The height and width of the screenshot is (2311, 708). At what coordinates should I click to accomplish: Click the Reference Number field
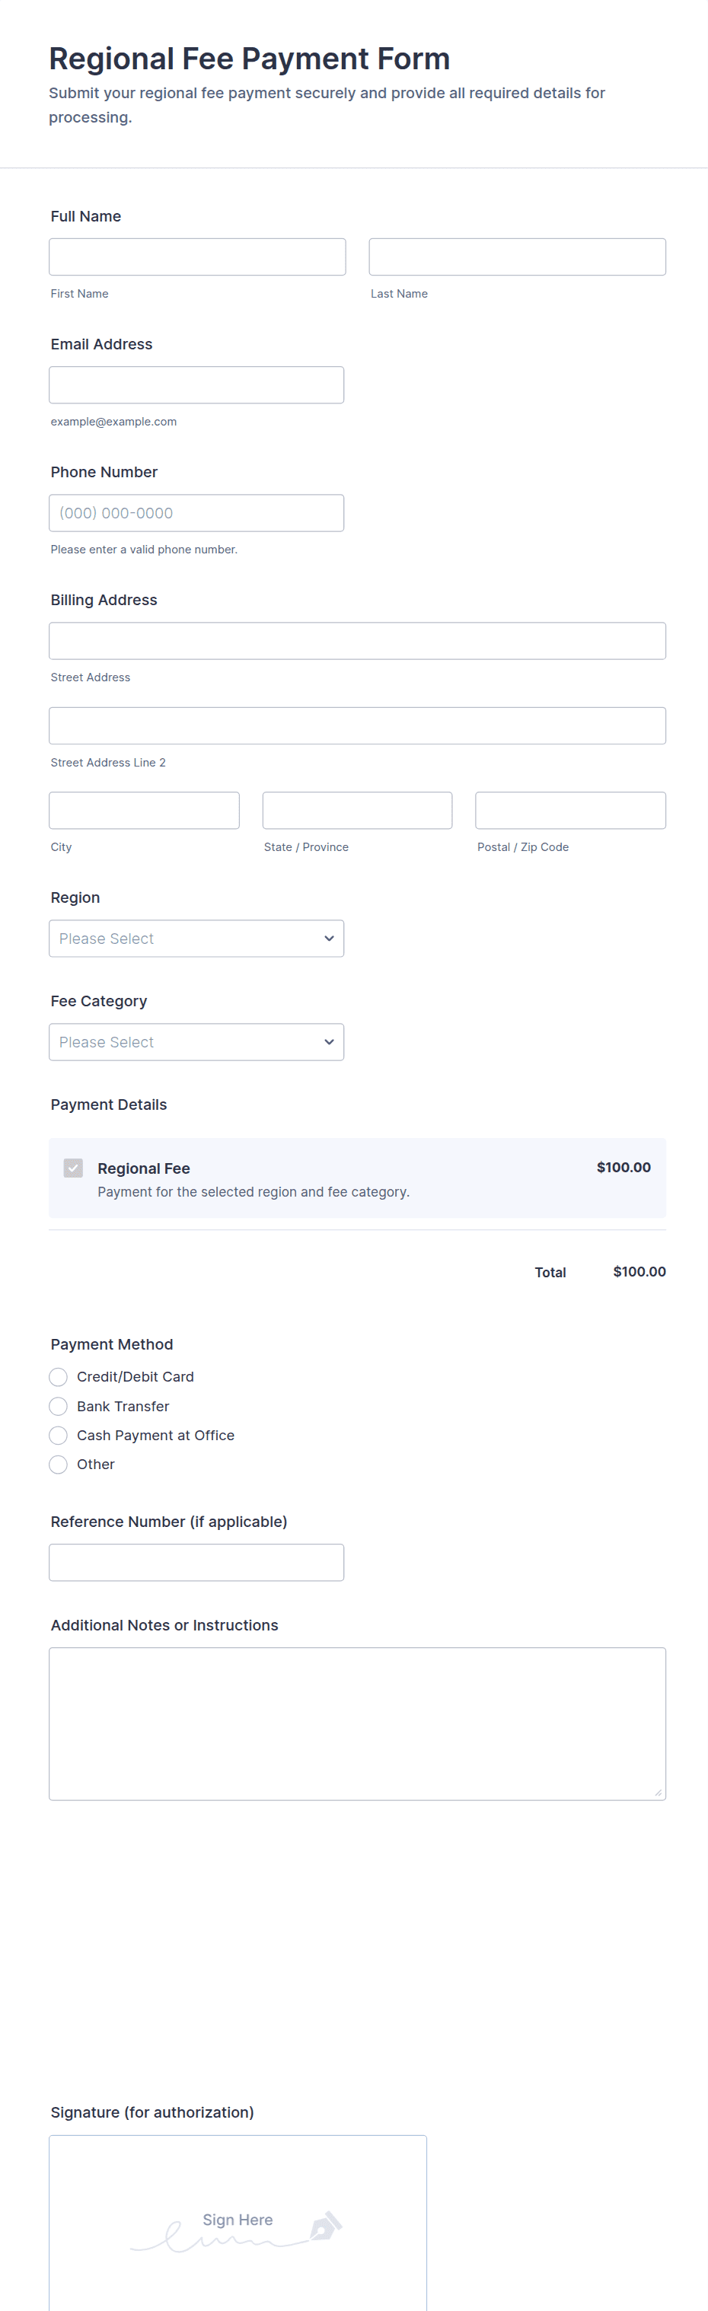tap(196, 1562)
